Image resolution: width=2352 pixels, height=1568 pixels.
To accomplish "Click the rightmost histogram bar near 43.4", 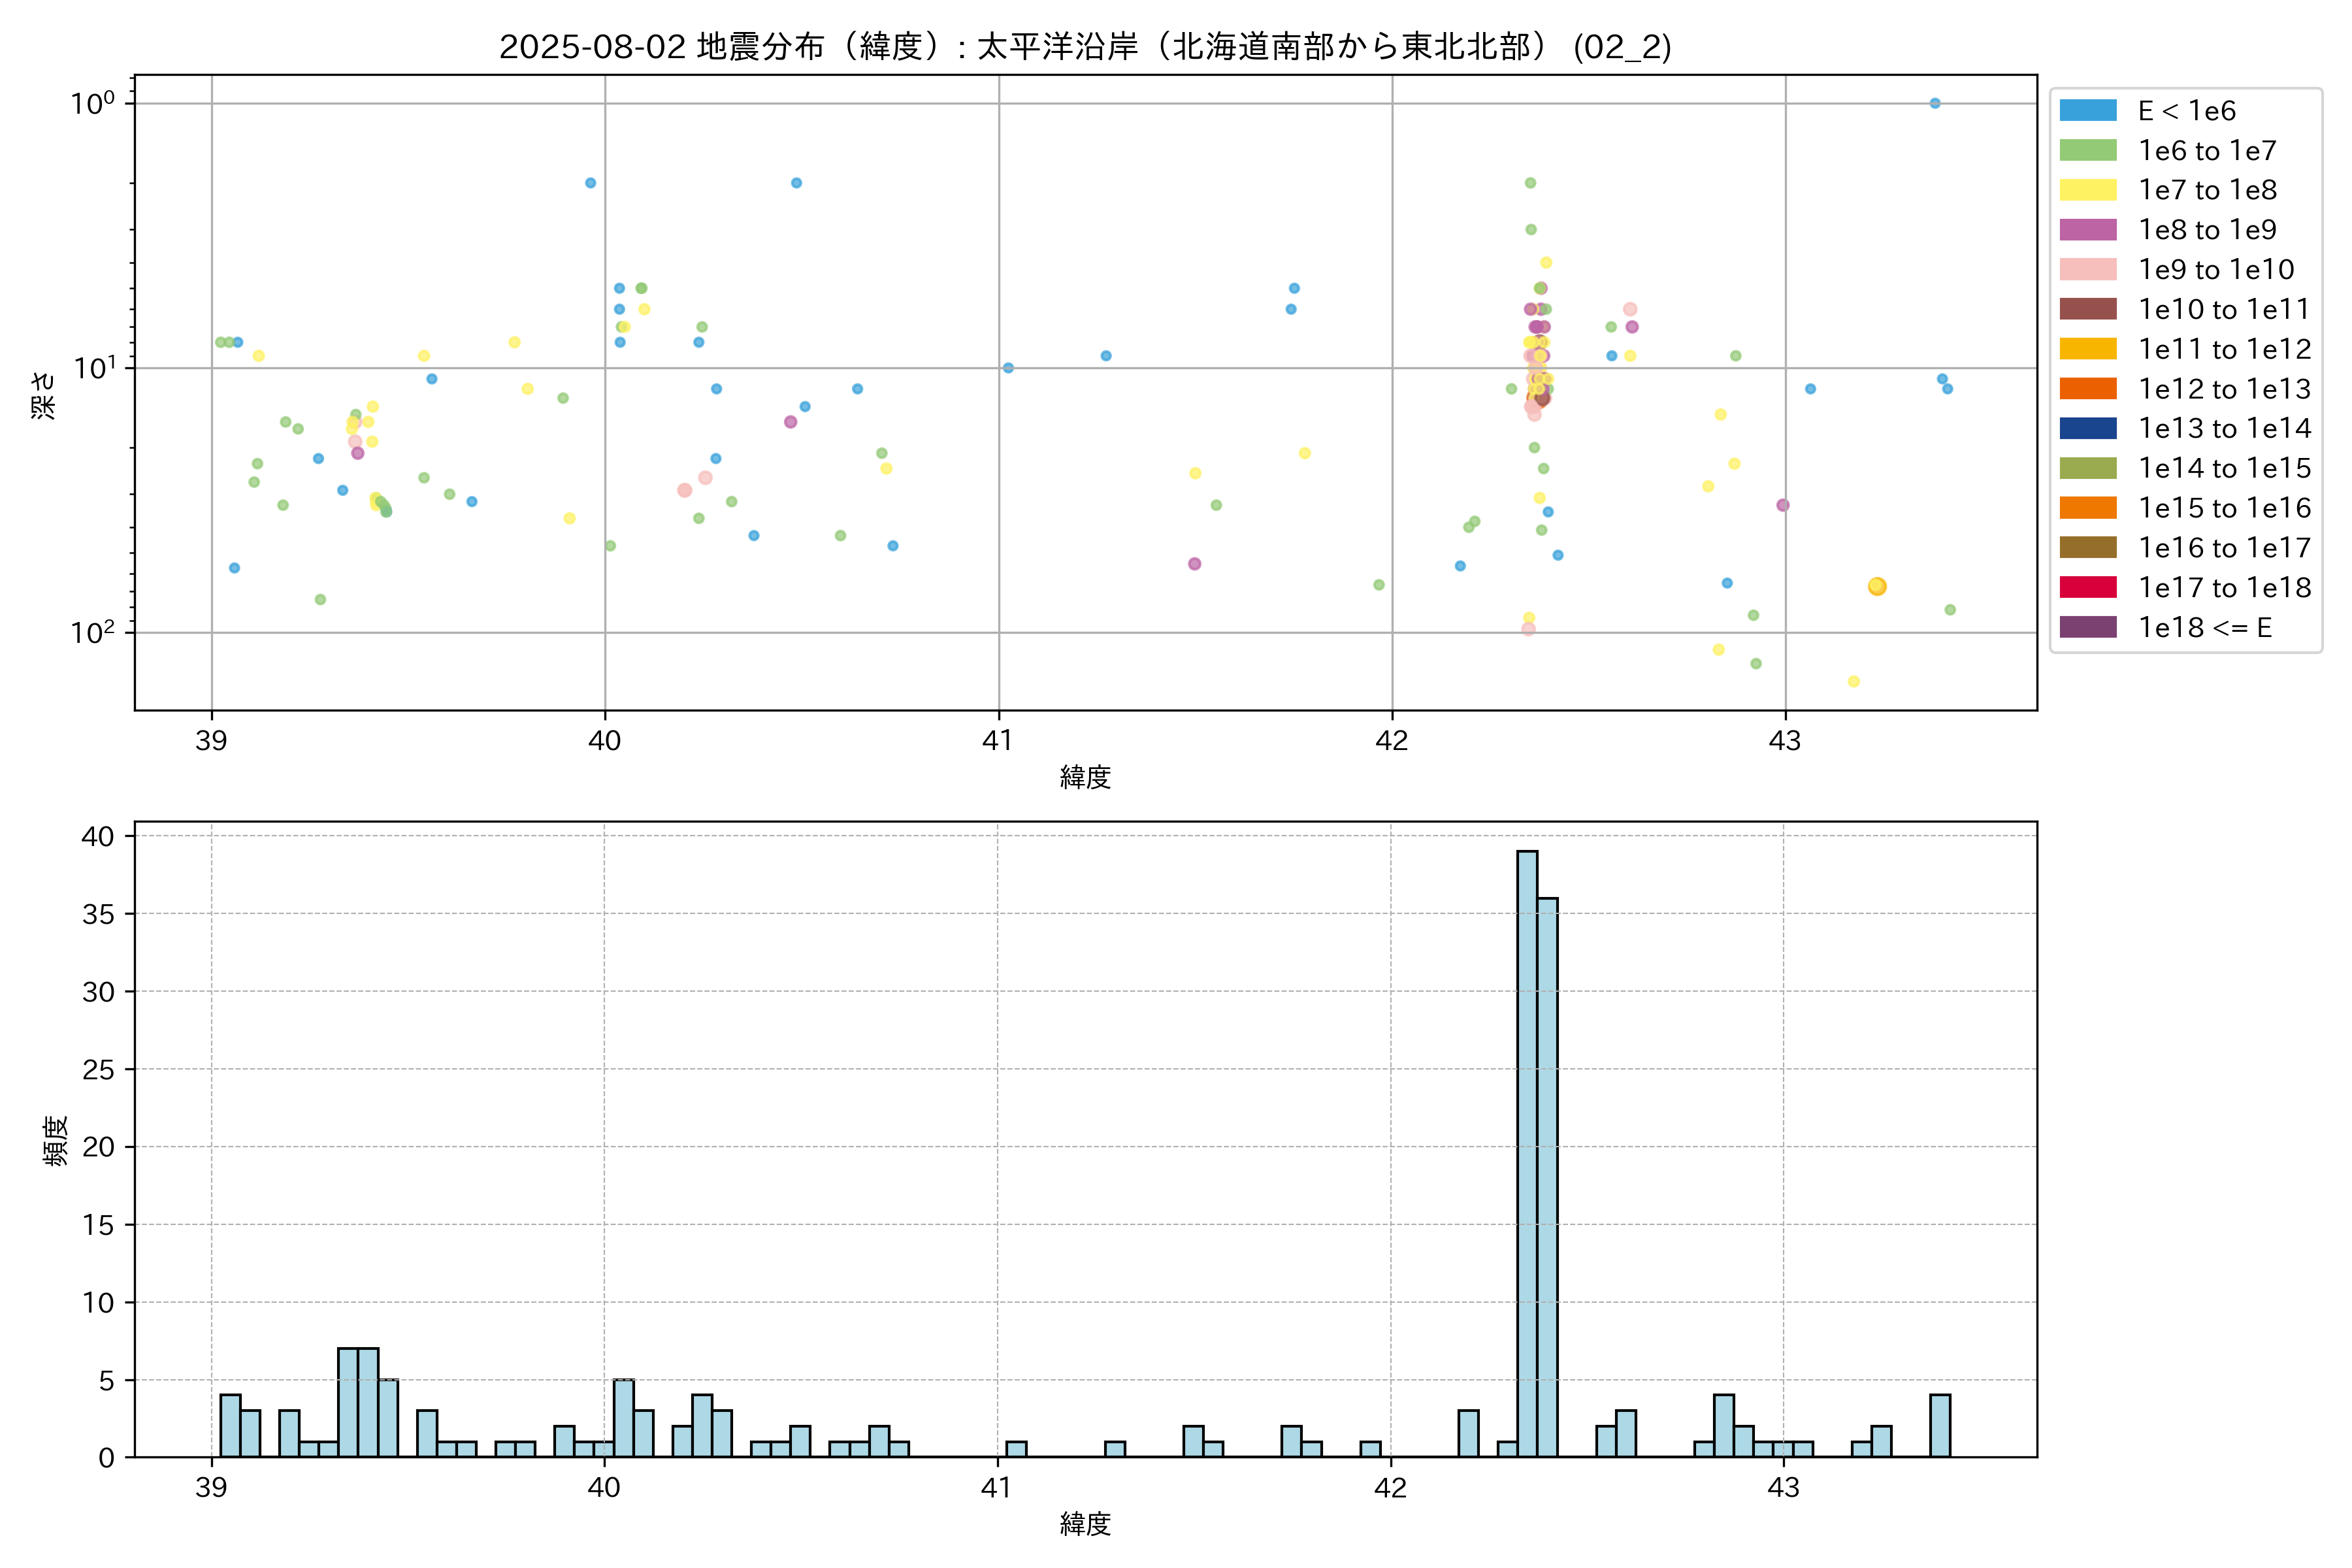I will coord(1940,1425).
